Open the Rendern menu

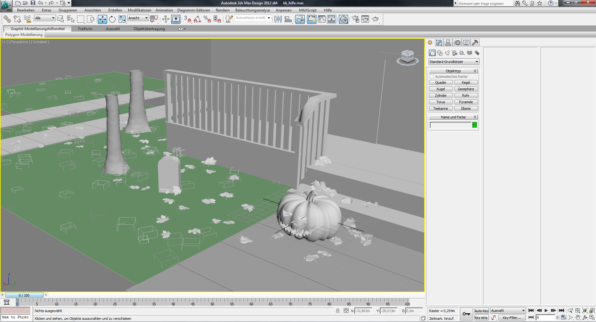point(223,10)
